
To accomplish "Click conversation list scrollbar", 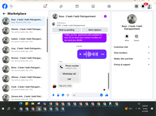I will 47,35.
